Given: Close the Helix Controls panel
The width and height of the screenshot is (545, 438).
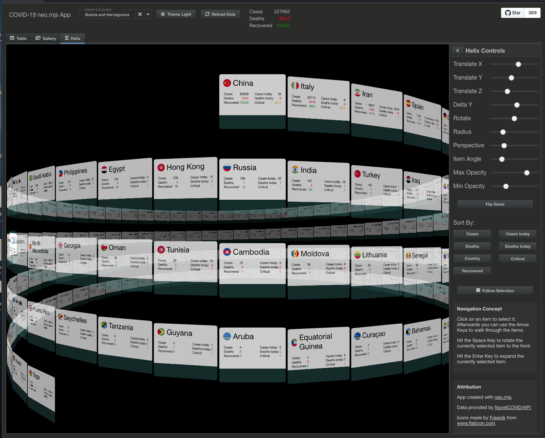Looking at the screenshot, I should pos(457,51).
